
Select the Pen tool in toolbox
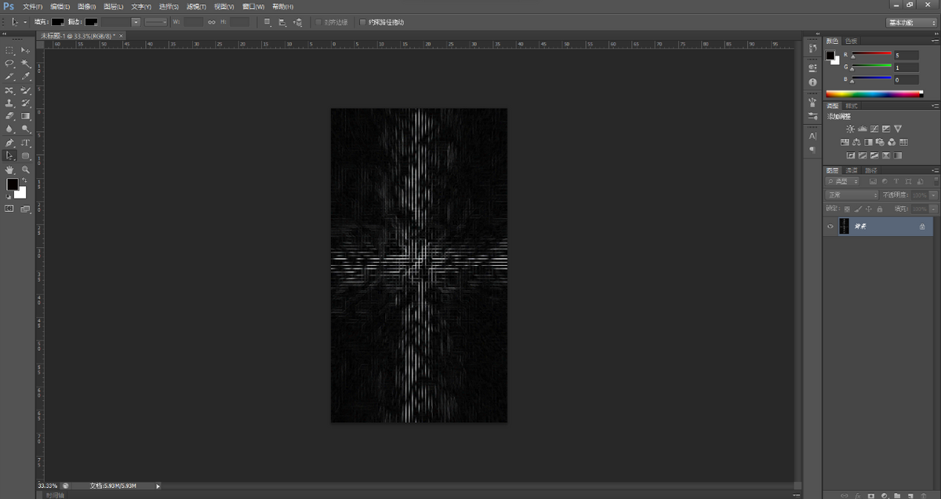[9, 143]
